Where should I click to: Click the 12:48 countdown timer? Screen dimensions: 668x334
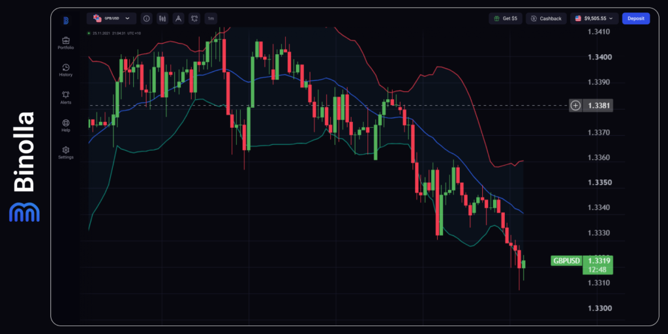[x=598, y=269]
